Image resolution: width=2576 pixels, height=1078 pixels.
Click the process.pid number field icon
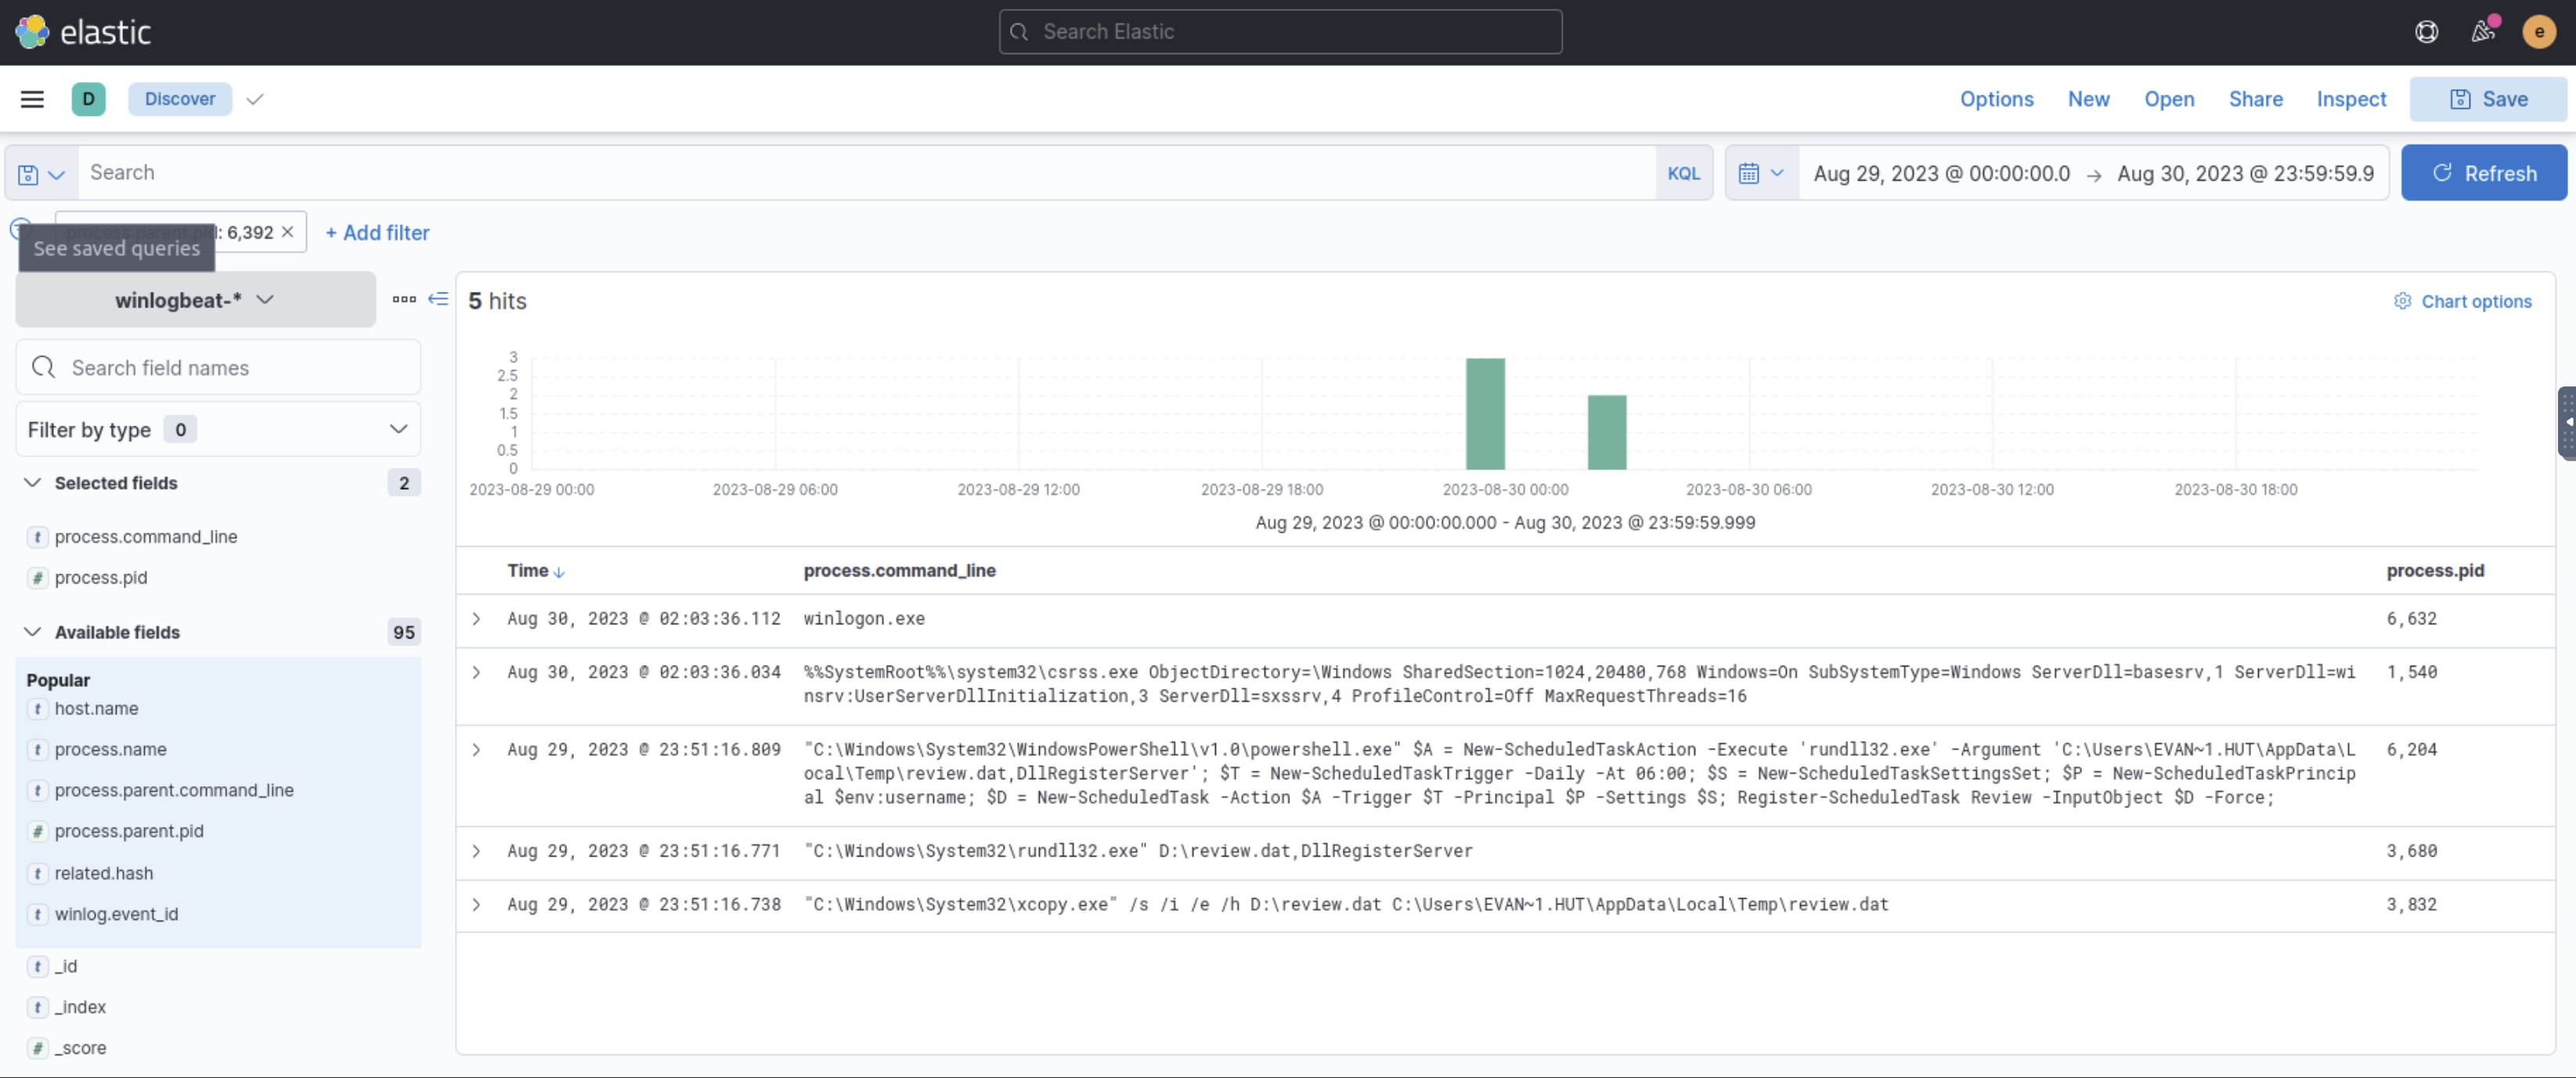(37, 577)
